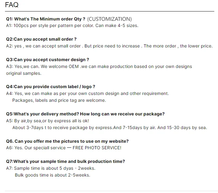This screenshot has width=218, height=193.
Task: Select the Q5 delivery method question
Action: pyautogui.click(x=85, y=114)
